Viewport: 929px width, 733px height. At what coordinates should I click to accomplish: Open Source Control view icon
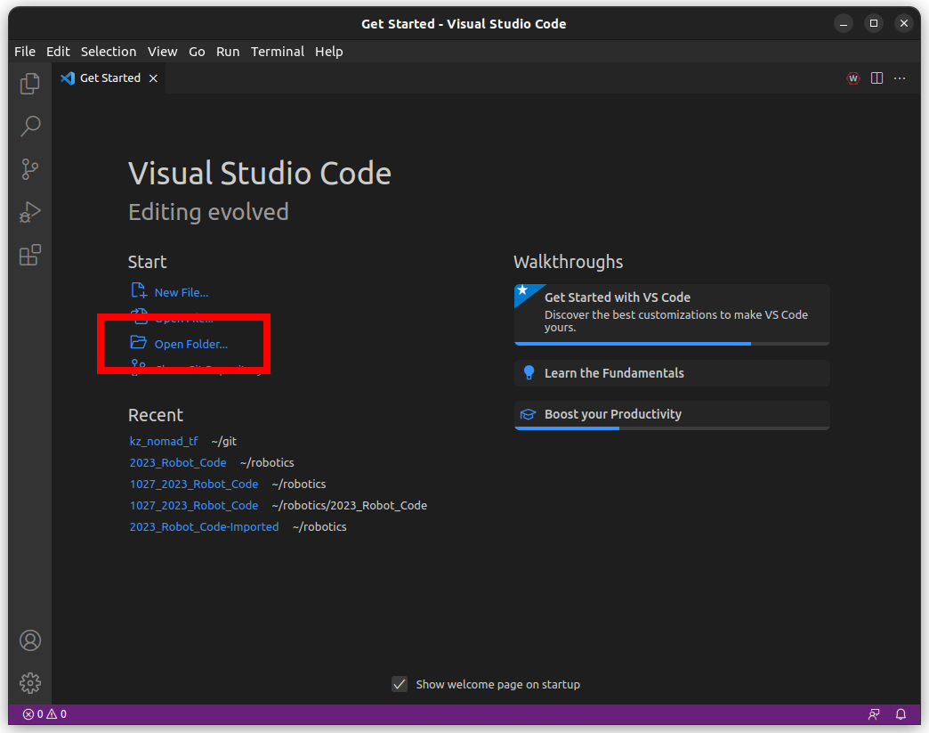pyautogui.click(x=29, y=169)
